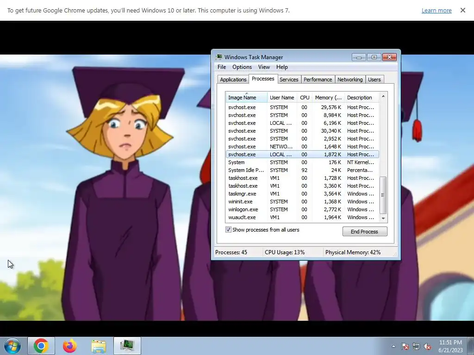This screenshot has height=355, width=474.
Task: Minimize the Task Manager window
Action: coord(359,57)
